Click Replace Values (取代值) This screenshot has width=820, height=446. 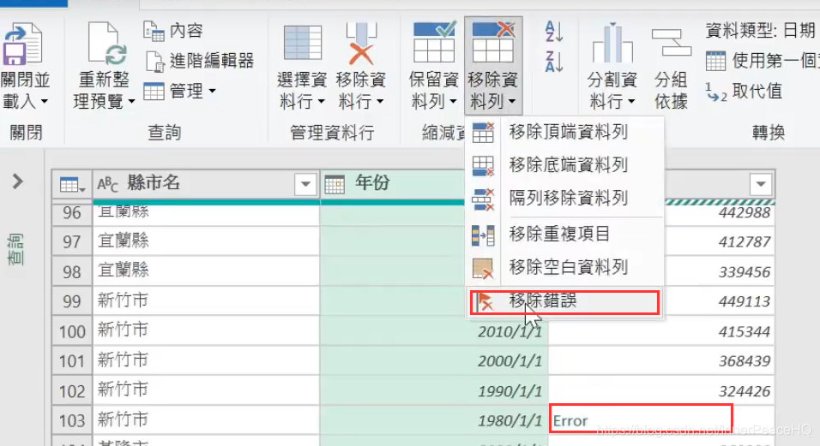click(x=744, y=92)
